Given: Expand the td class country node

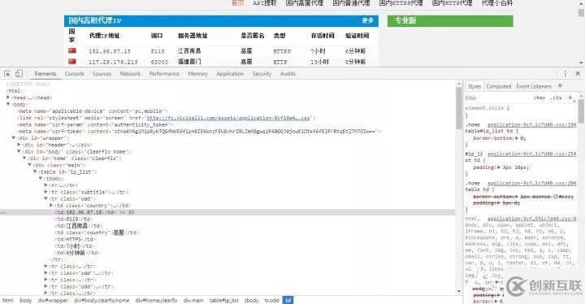Looking at the screenshot, I should pyautogui.click(x=51, y=206).
